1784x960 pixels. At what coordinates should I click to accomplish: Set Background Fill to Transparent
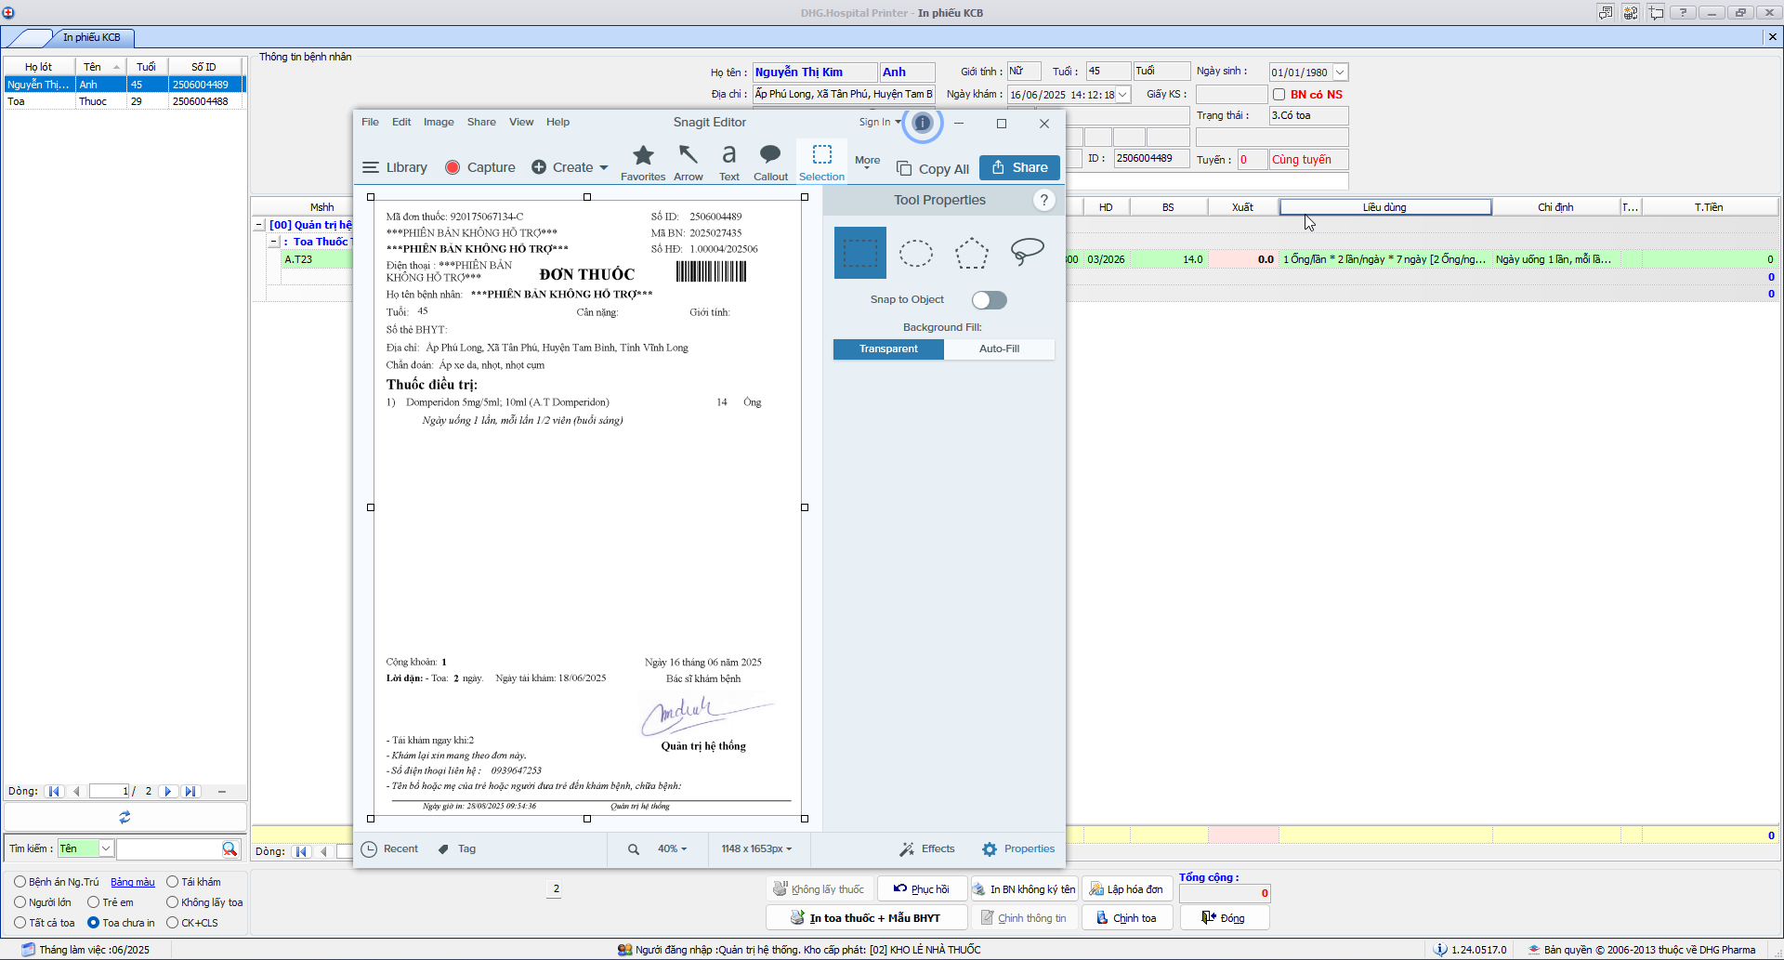pyautogui.click(x=888, y=349)
